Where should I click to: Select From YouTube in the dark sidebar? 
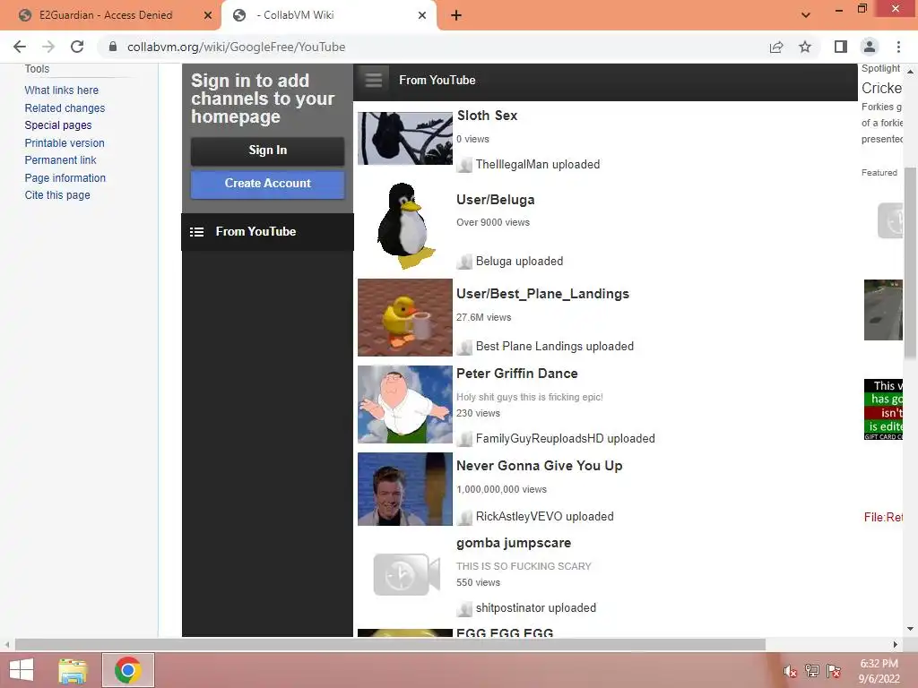[x=267, y=232]
